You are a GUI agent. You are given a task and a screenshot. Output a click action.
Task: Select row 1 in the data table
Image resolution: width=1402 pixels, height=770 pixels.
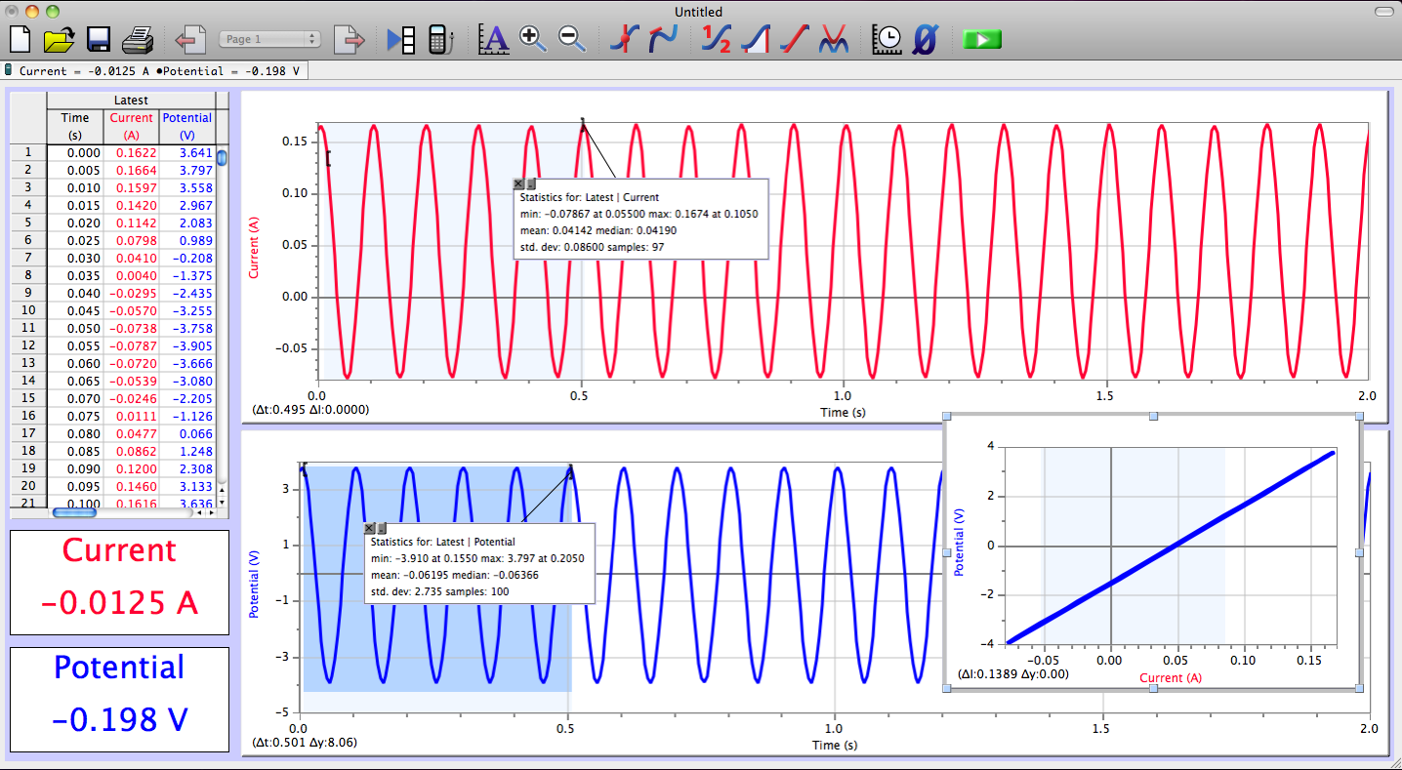pos(26,152)
